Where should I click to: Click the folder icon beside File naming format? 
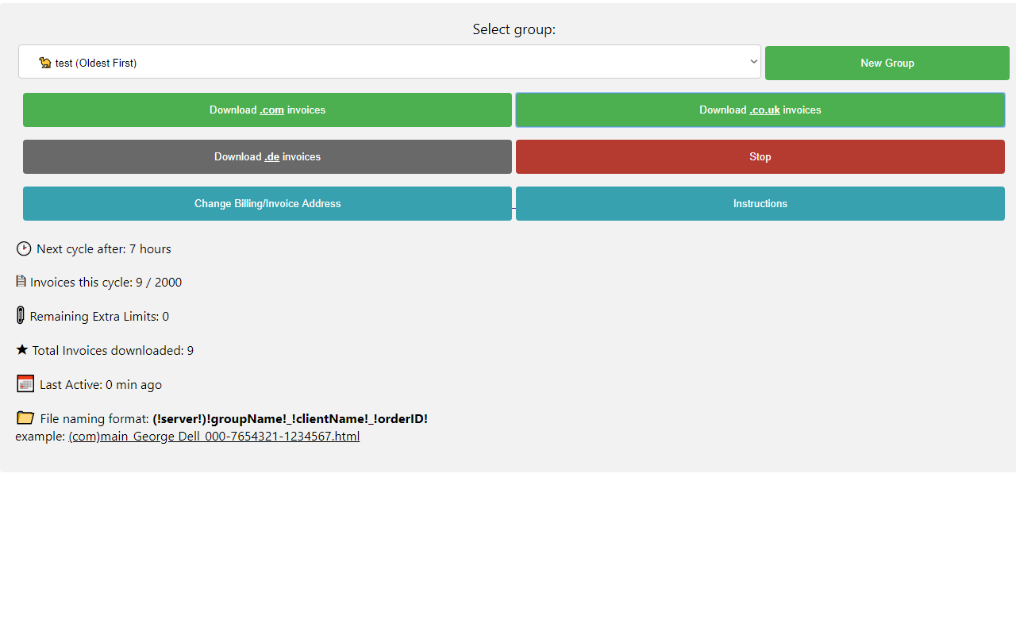(x=25, y=418)
